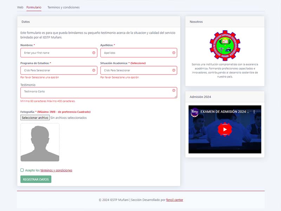Click the channel avatar on the video
The height and width of the screenshot is (211, 281).
point(194,112)
